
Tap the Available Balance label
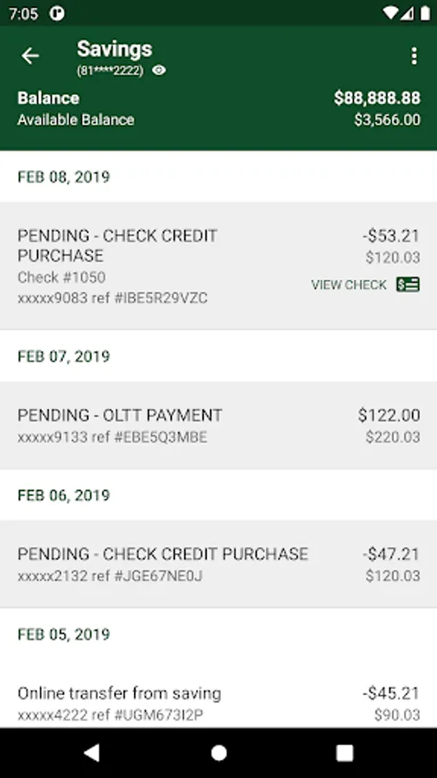76,119
